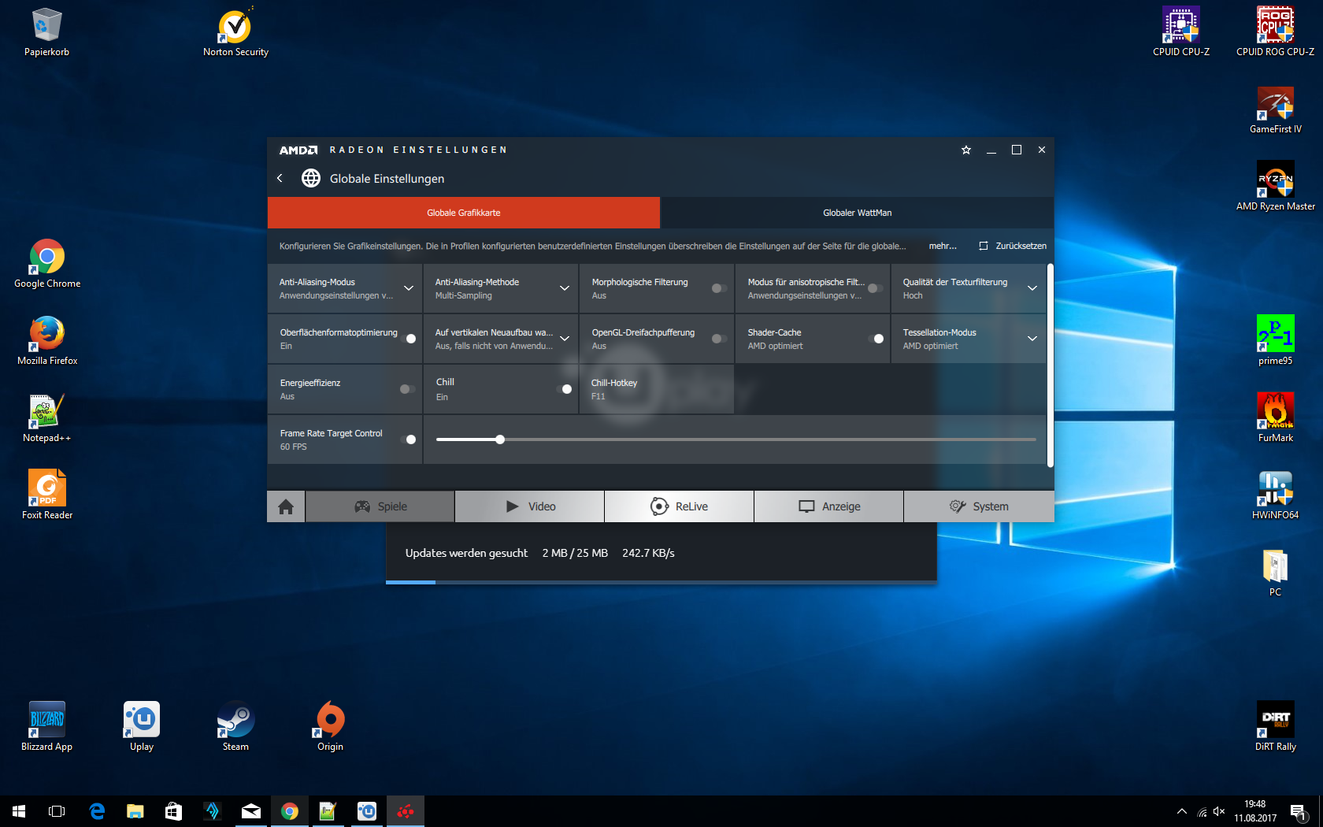Turn off the Chill switch

point(564,389)
